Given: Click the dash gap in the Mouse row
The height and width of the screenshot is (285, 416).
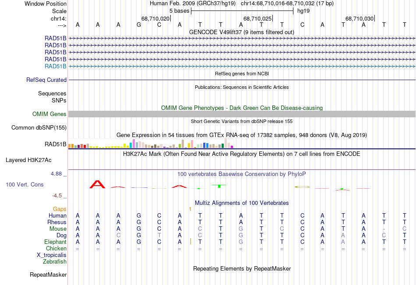Looking at the screenshot, I should tap(384, 229).
